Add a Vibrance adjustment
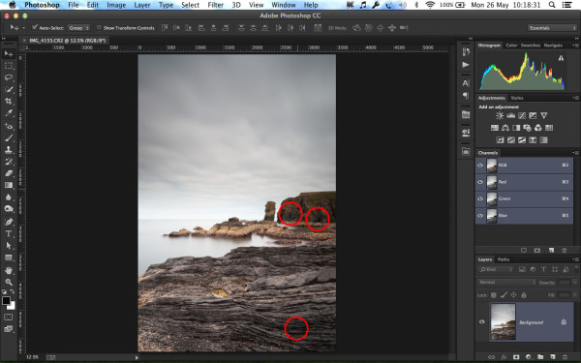 coord(543,115)
